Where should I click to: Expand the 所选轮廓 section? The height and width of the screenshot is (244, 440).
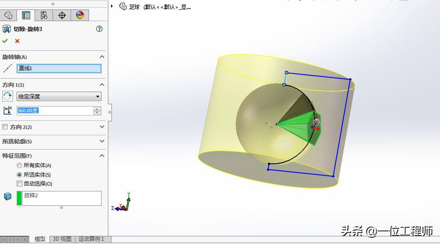102,142
